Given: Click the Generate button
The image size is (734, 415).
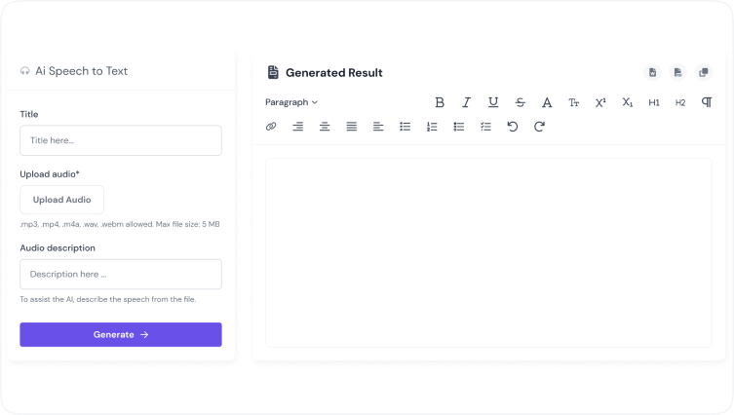Looking at the screenshot, I should 121,334.
